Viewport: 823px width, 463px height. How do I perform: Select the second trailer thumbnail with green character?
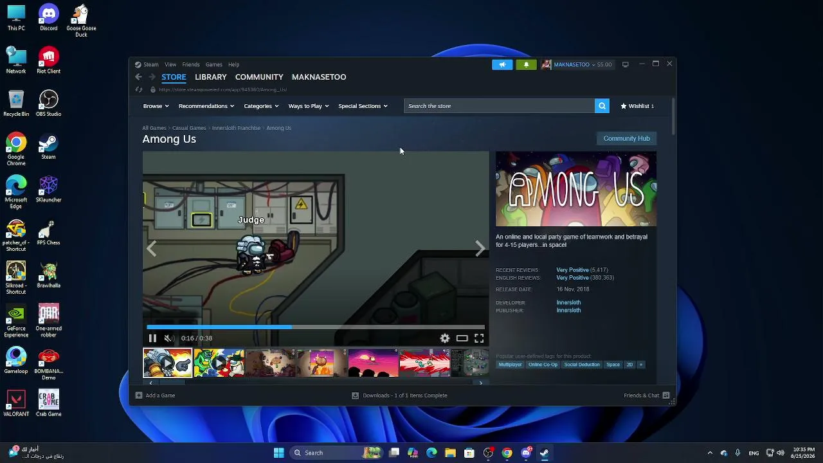point(219,363)
